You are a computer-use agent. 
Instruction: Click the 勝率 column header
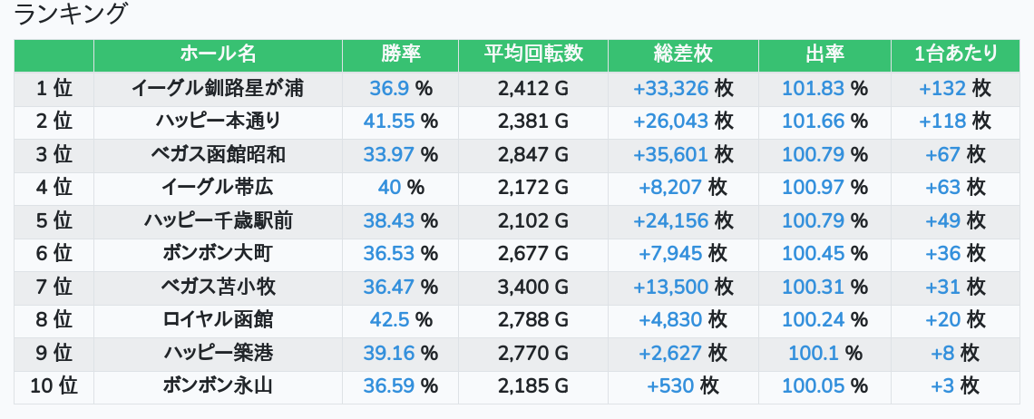click(400, 54)
